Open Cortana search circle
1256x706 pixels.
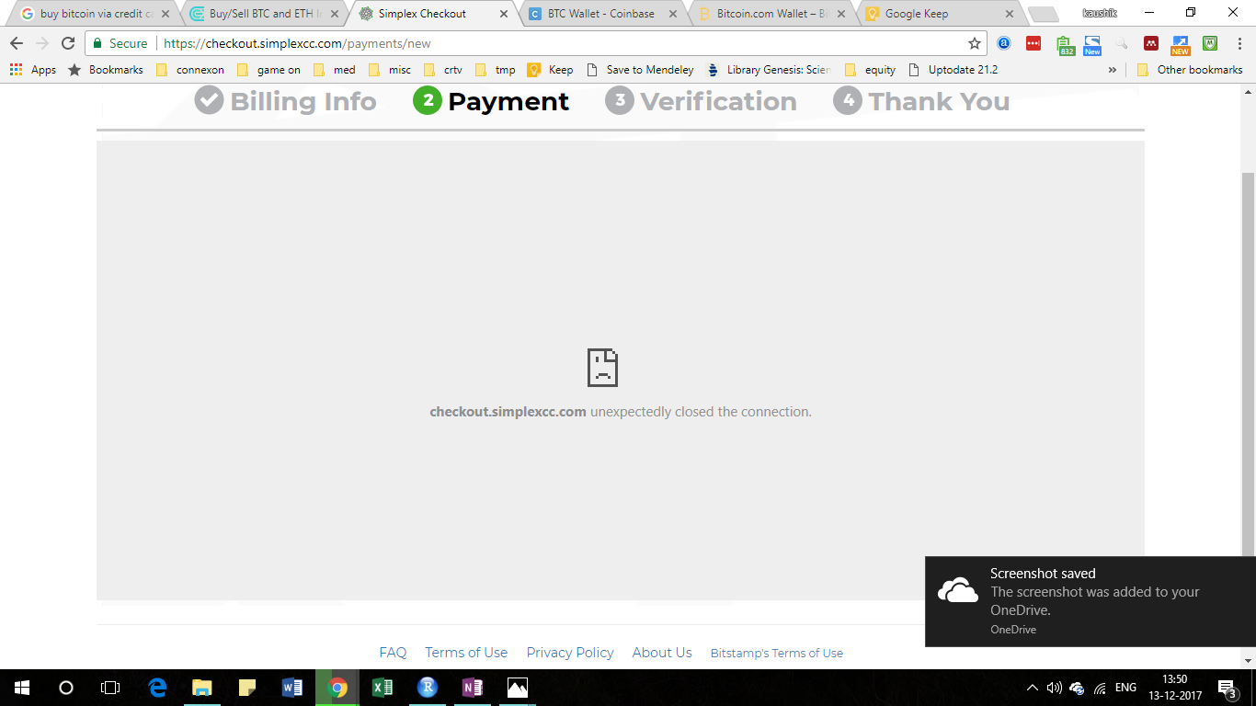point(66,688)
